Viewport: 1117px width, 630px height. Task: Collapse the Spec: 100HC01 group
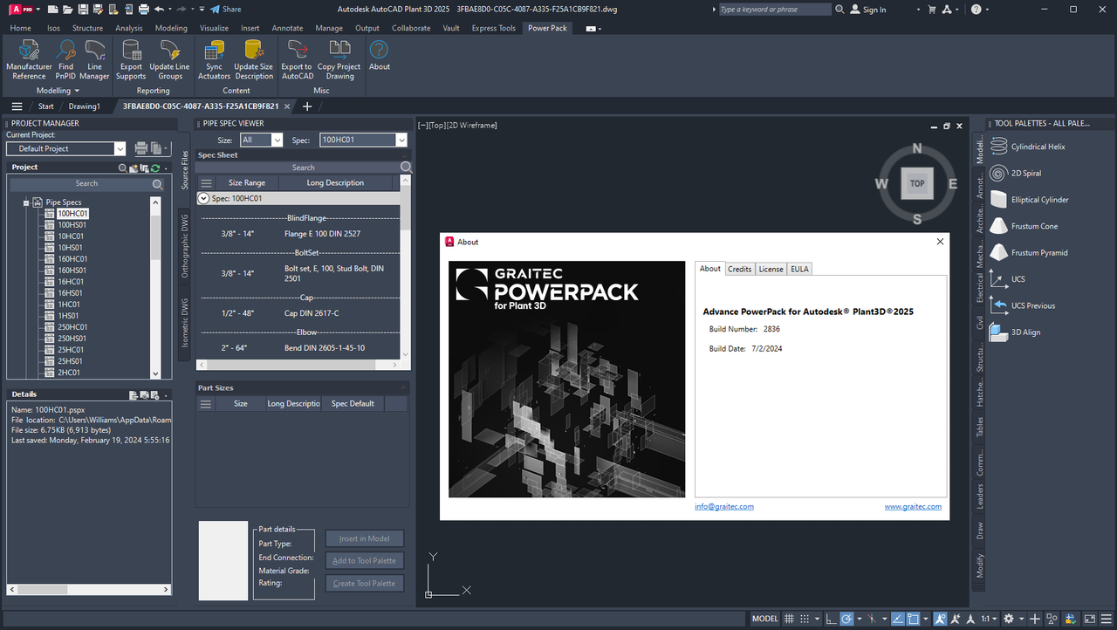[x=203, y=198]
